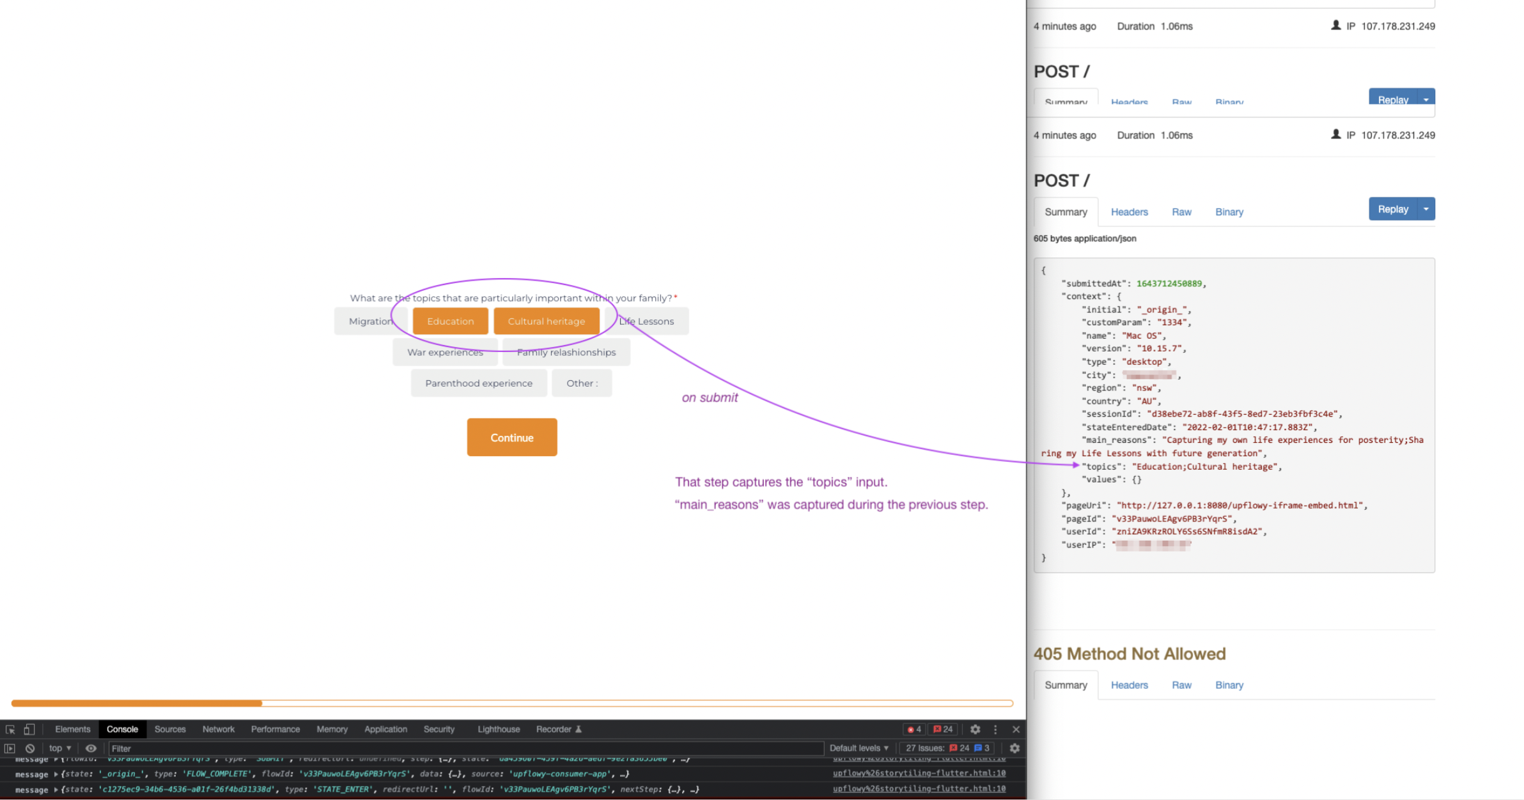Image resolution: width=1524 pixels, height=800 pixels.
Task: Click the submittedAt timestamp value
Action: click(x=1169, y=284)
